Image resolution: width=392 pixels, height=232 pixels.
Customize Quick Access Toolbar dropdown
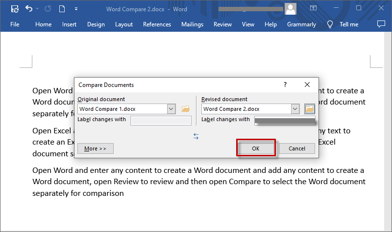[76, 9]
